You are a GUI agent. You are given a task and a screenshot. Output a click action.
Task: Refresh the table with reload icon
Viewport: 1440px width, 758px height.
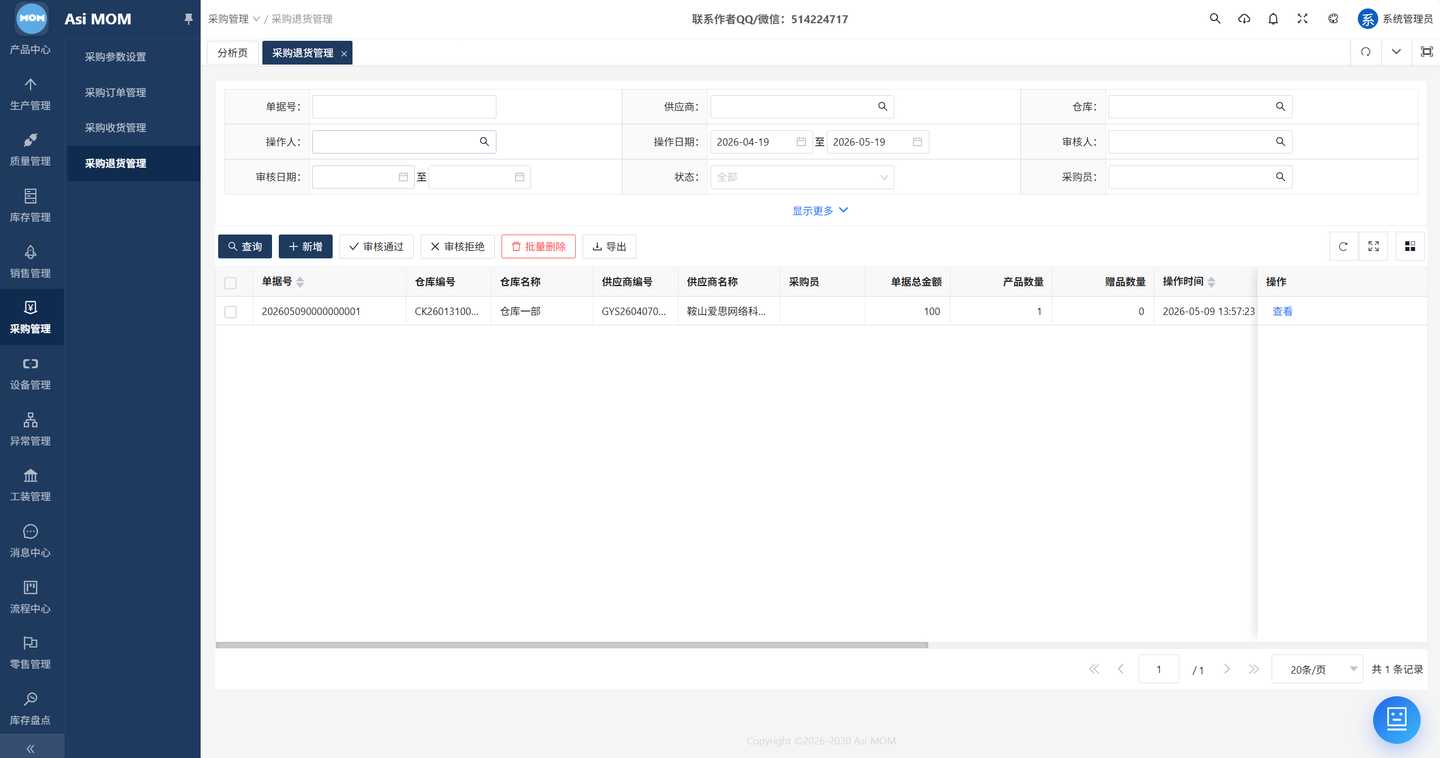[1343, 246]
